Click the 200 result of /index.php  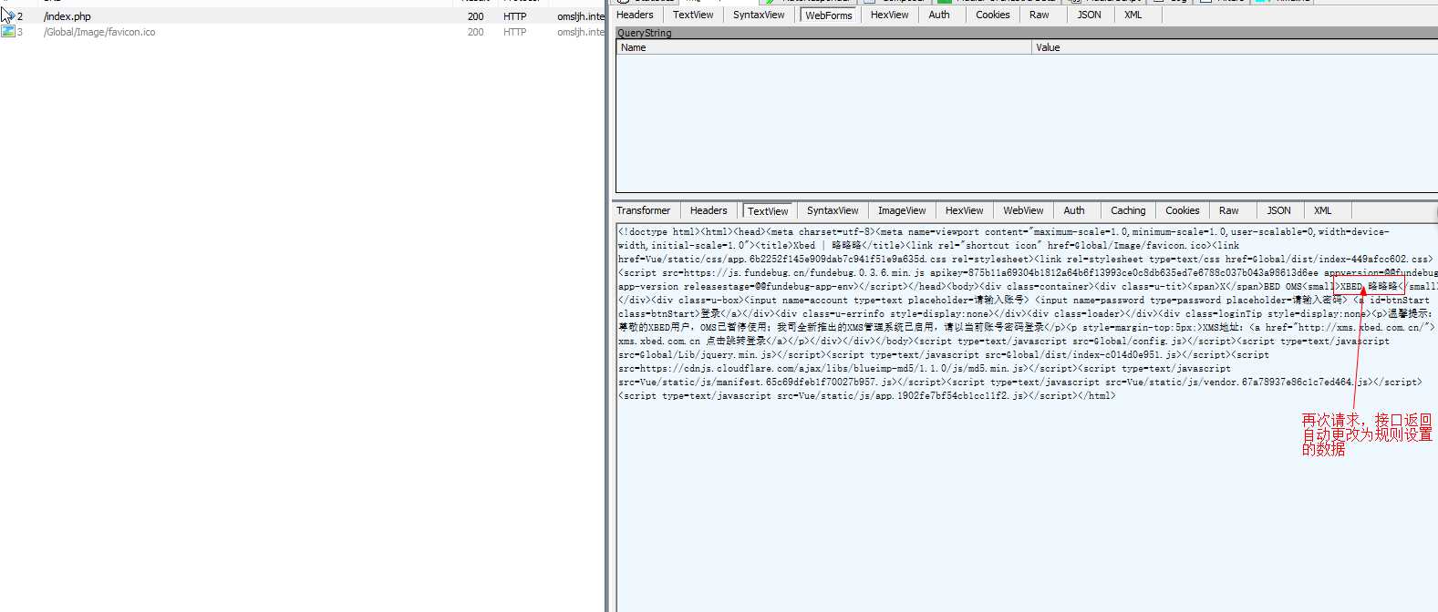point(476,16)
